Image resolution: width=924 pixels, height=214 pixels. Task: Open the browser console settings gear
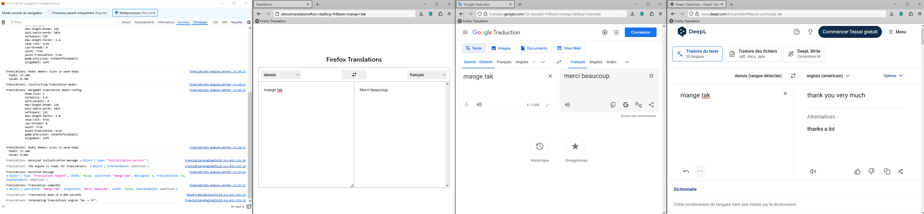249,22
